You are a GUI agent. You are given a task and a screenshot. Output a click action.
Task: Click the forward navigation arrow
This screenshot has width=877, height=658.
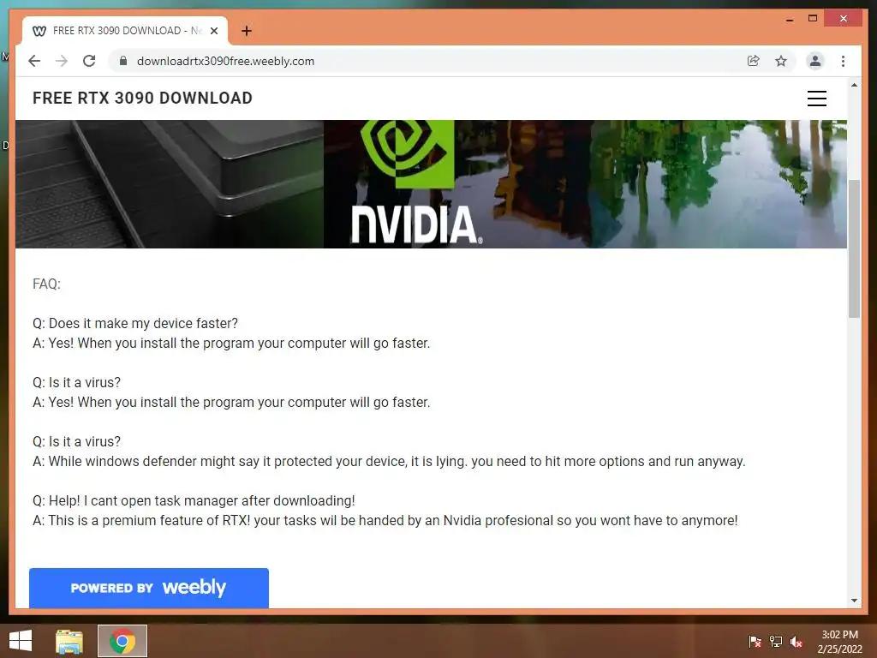click(62, 61)
